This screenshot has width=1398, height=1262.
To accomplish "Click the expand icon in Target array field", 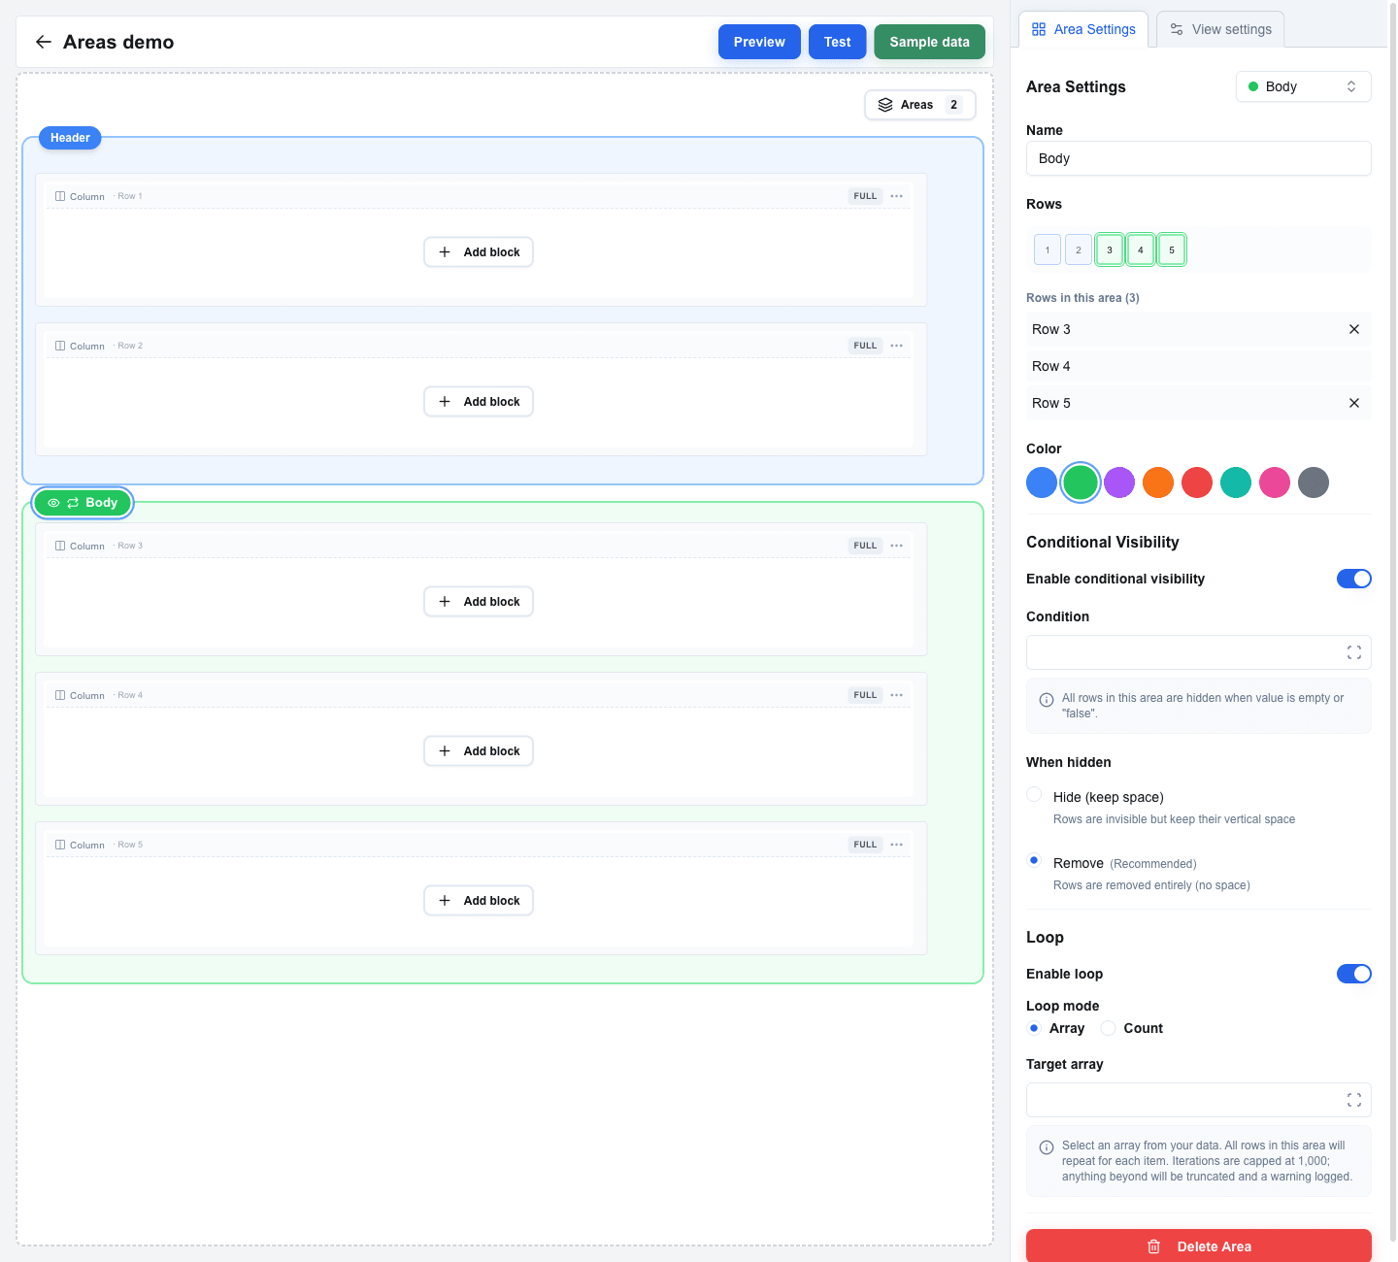I will tap(1354, 1100).
